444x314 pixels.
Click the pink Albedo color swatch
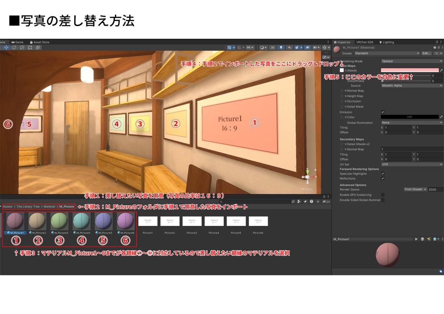click(x=409, y=70)
